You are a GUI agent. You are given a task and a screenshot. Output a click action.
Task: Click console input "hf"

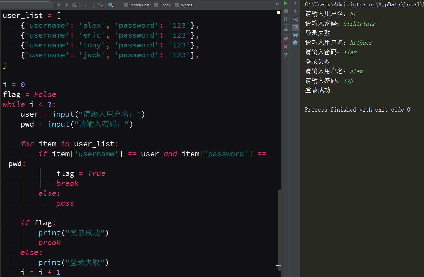click(x=353, y=14)
